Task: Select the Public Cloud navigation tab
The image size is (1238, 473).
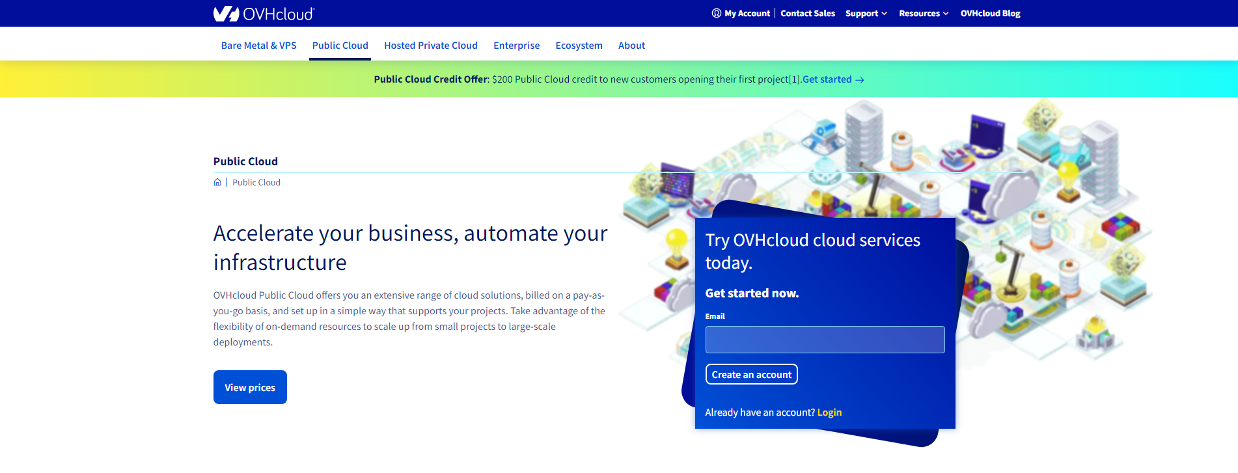Action: coord(340,46)
